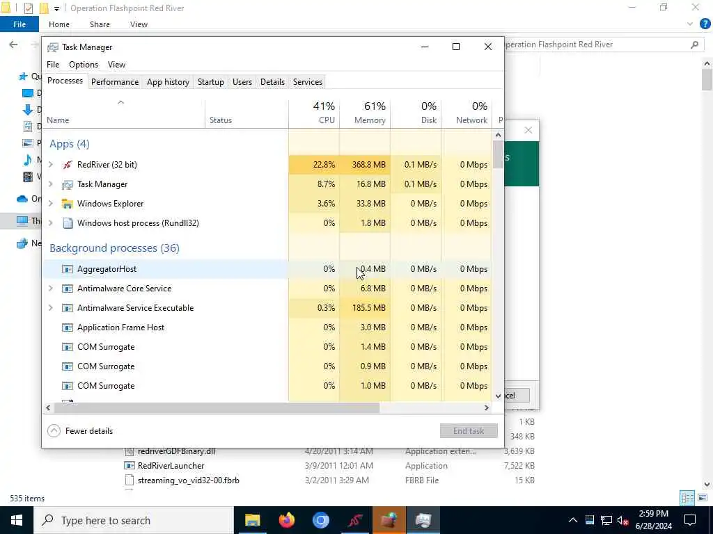
Task: Expand Antimalware Service Executable entry
Action: click(x=51, y=308)
